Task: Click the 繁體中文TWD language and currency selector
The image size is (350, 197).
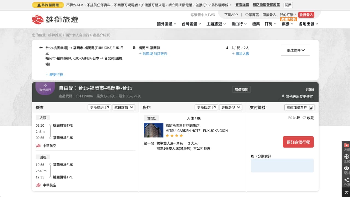Action: pyautogui.click(x=203, y=15)
